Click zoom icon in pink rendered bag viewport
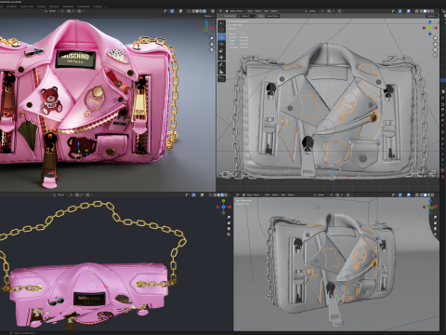446x335 pixels. (212, 38)
